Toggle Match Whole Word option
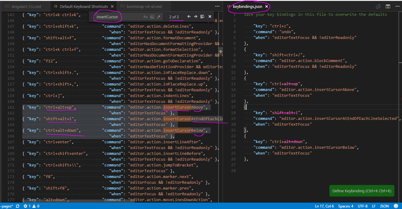The image size is (402, 209). click(152, 17)
